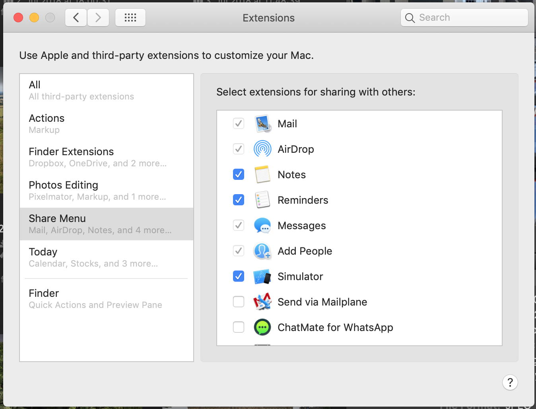Screen dimensions: 536x409
Task: Click the Mail app icon
Action: pos(262,124)
